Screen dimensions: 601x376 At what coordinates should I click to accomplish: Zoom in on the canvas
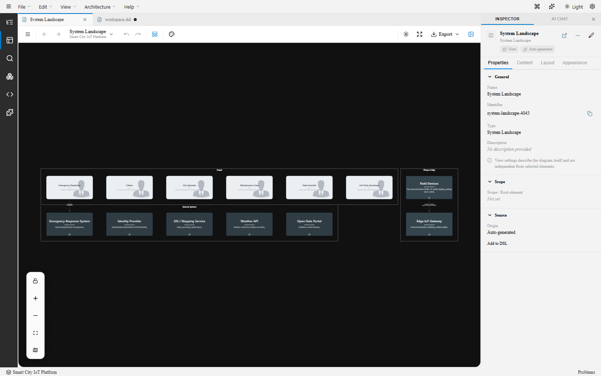click(35, 299)
